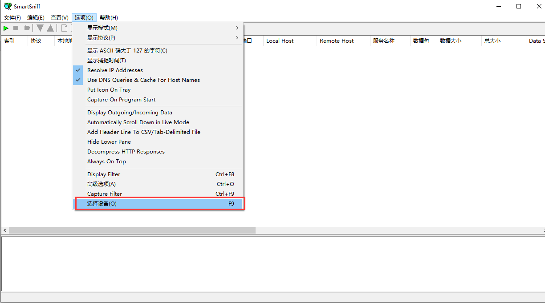Image resolution: width=545 pixels, height=303 pixels.
Task: Choose Capture Filter menu item
Action: click(105, 194)
